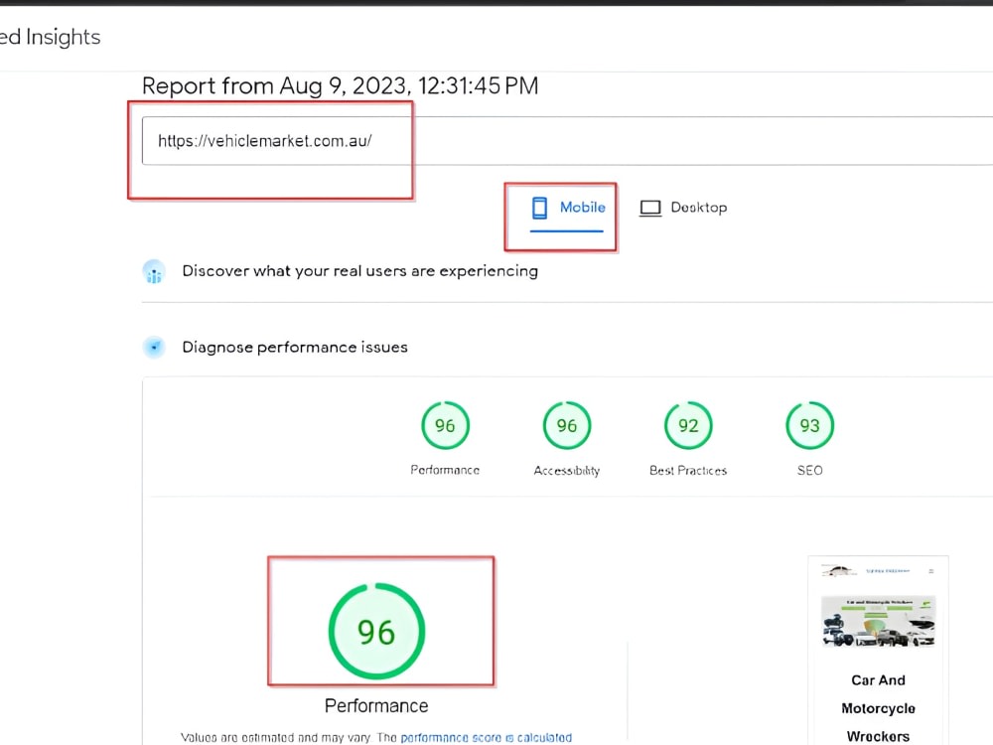The image size is (993, 745).
Task: Click the large Performance 96 gauge
Action: [x=376, y=631]
